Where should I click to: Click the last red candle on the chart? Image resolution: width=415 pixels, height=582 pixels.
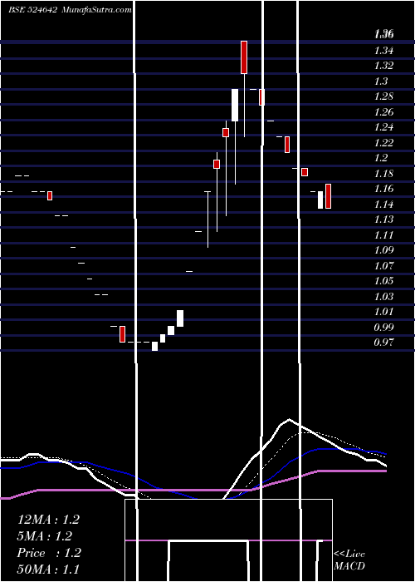[328, 196]
